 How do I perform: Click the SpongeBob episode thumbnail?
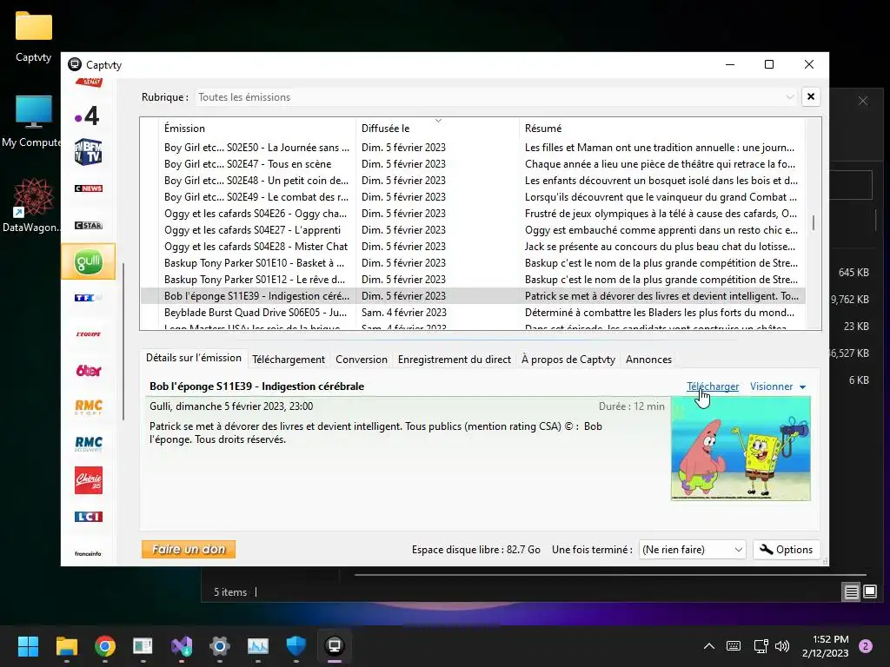[741, 449]
